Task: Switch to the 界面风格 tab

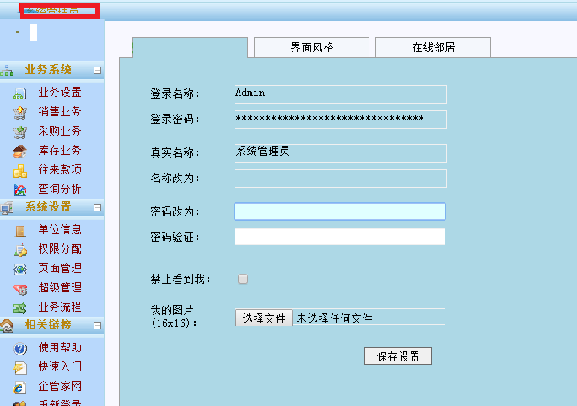Action: click(311, 47)
